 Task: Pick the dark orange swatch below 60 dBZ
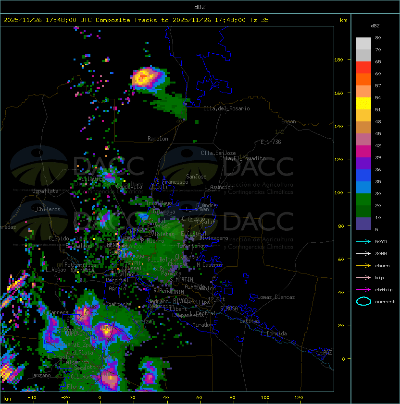363,80
